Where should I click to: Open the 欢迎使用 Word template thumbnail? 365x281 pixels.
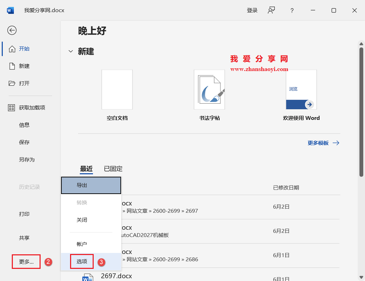click(301, 89)
